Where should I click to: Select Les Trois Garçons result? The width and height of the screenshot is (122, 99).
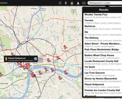point(103,74)
